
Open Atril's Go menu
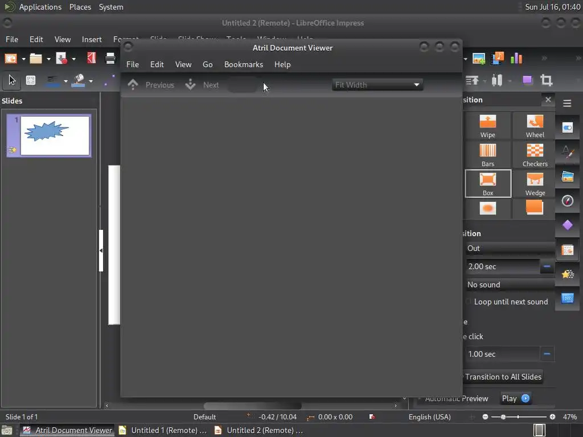(x=207, y=64)
